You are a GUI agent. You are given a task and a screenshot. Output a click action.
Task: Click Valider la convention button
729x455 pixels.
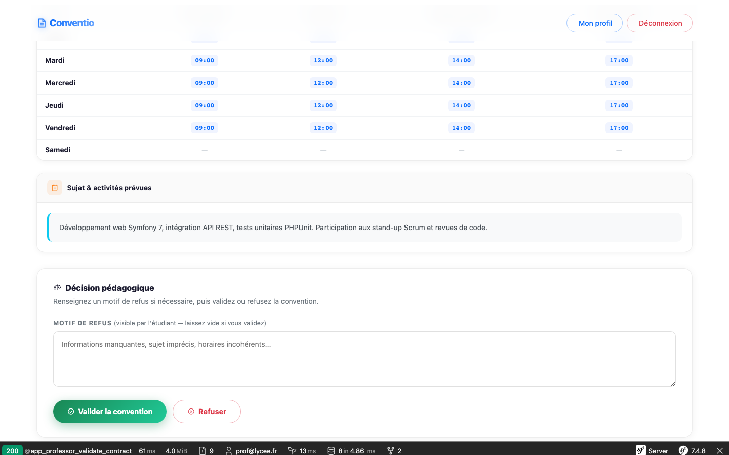110,412
